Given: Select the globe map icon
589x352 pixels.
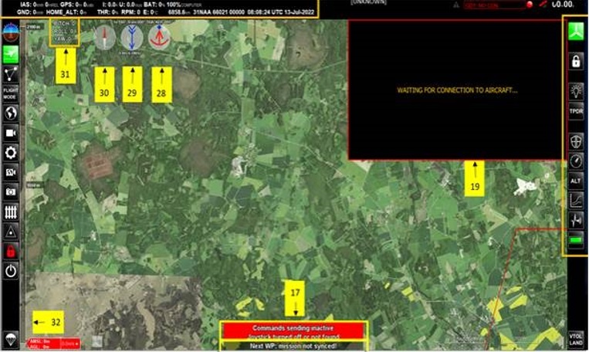Looking at the screenshot, I should point(12,113).
